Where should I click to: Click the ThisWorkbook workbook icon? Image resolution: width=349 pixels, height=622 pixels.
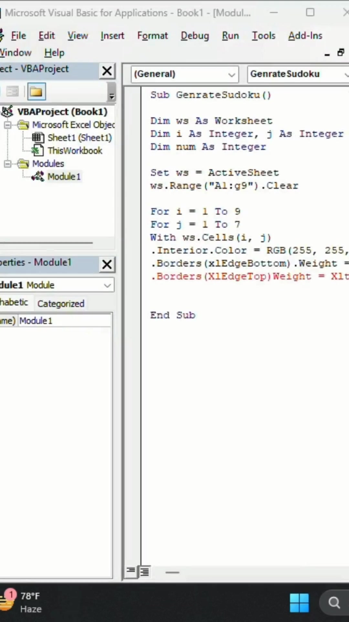coord(38,151)
